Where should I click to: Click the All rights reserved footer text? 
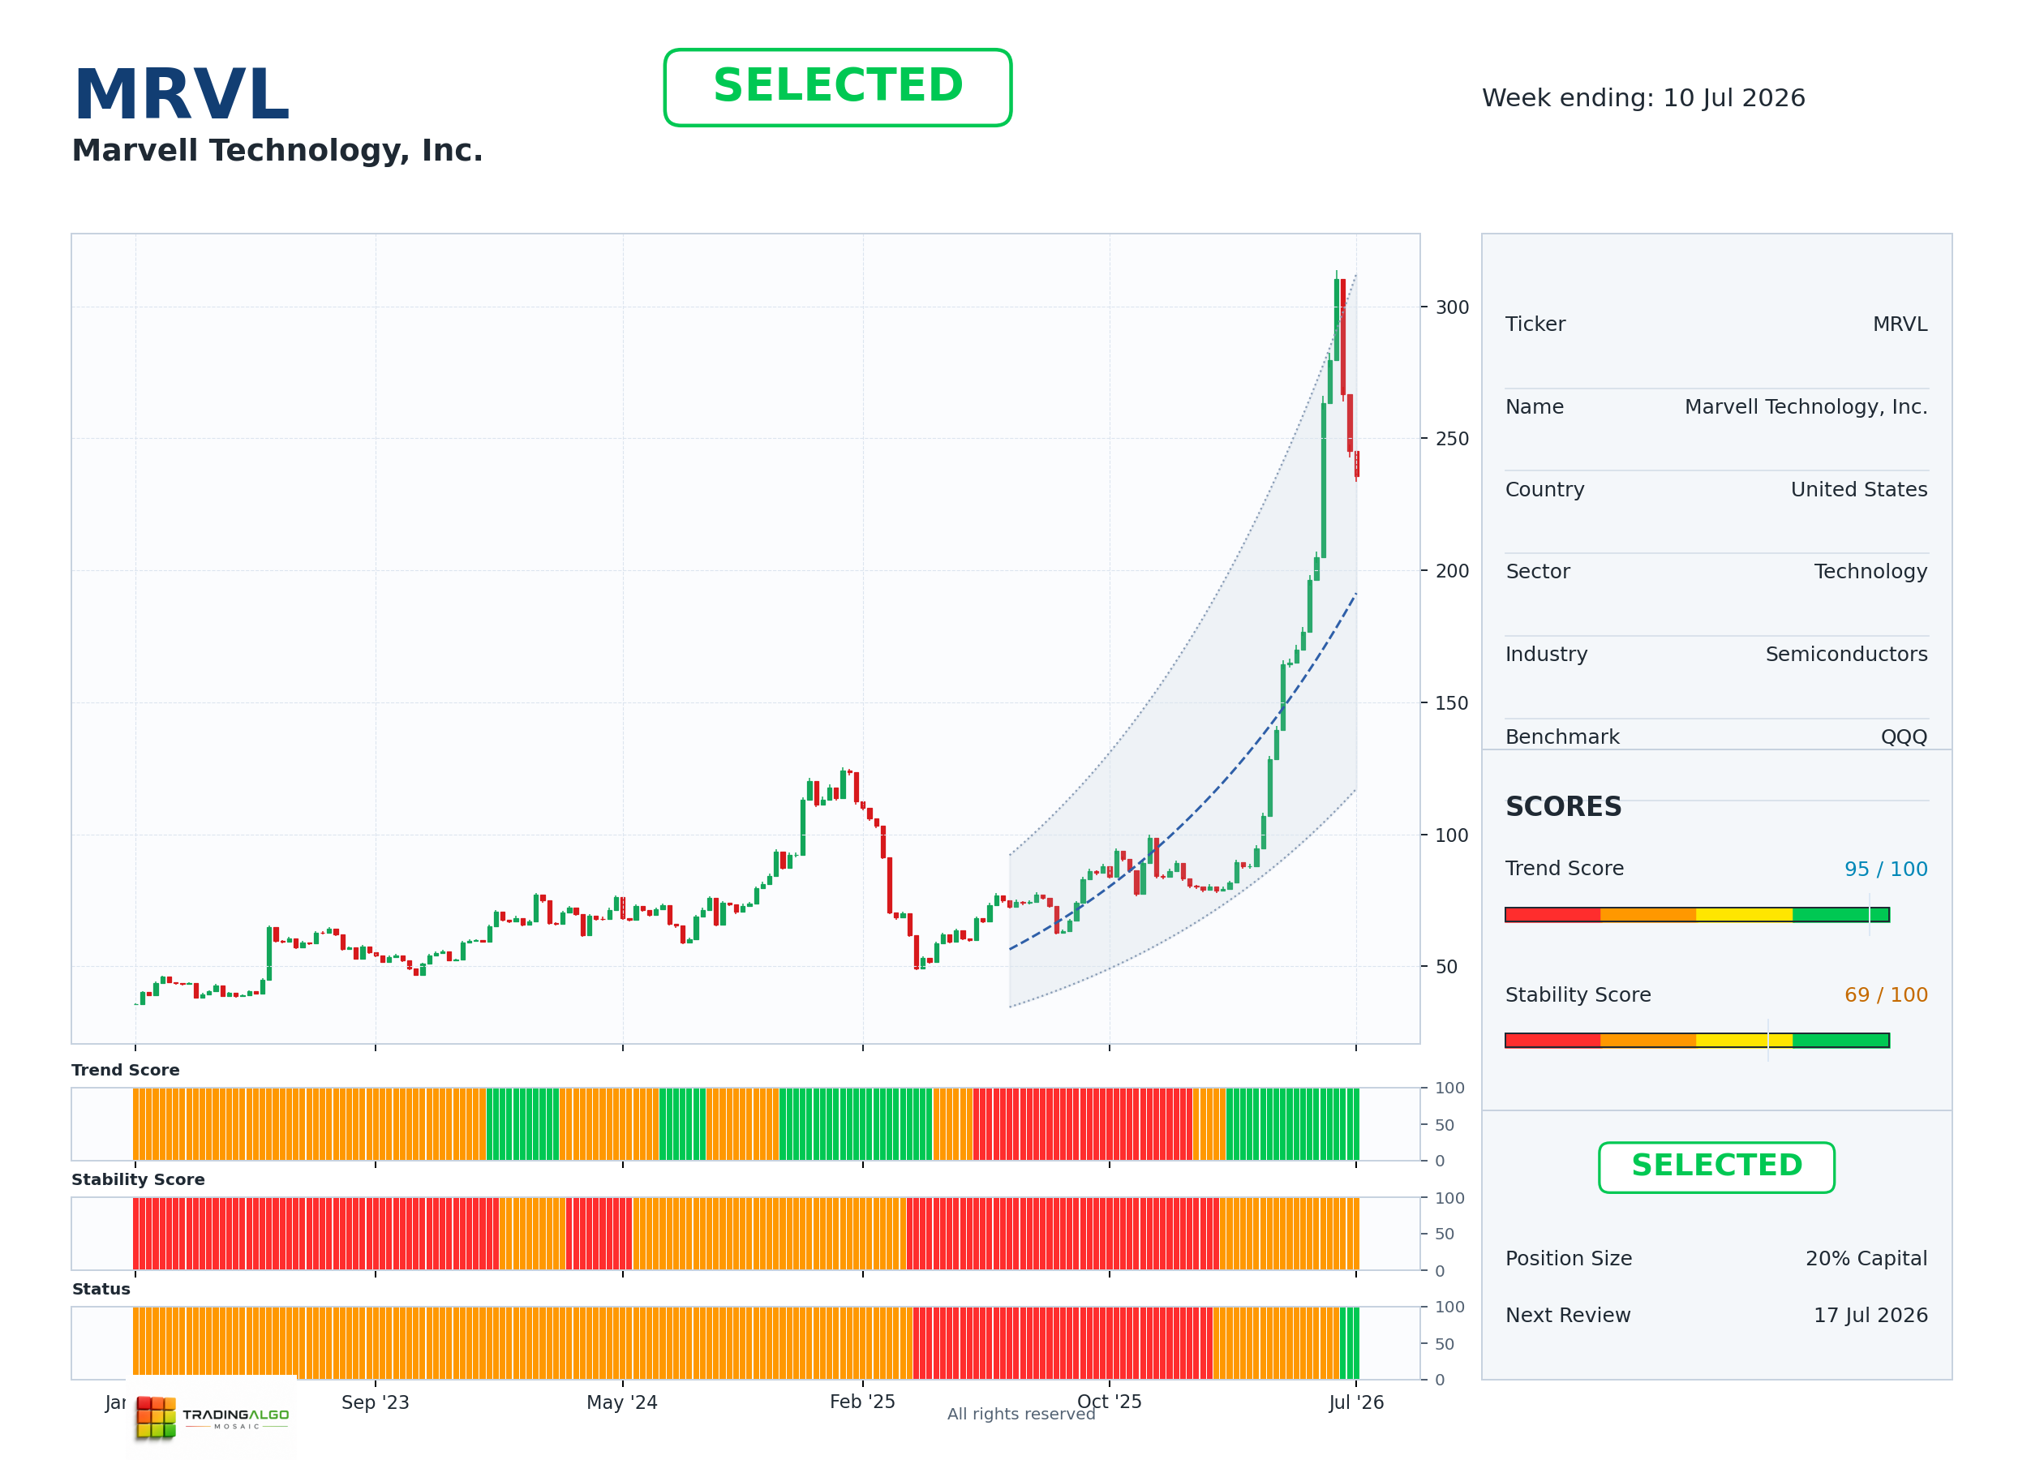click(1021, 1414)
